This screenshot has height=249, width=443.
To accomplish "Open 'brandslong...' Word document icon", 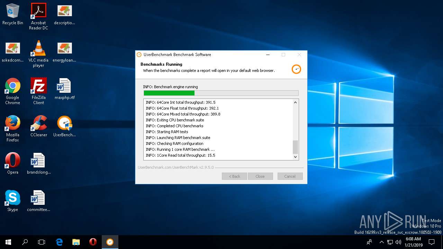I will (38, 164).
